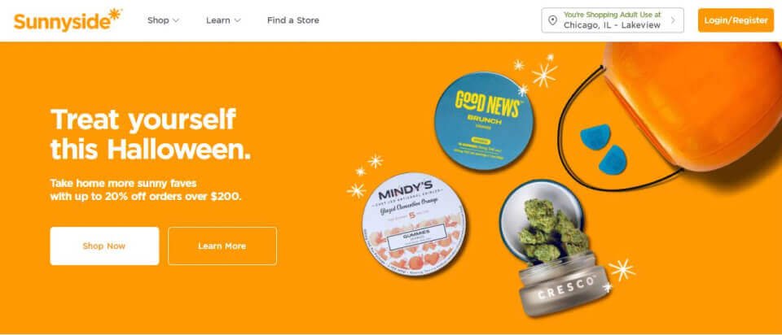Click the Sunnyside logo
This screenshot has height=335, width=782.
coord(68,20)
